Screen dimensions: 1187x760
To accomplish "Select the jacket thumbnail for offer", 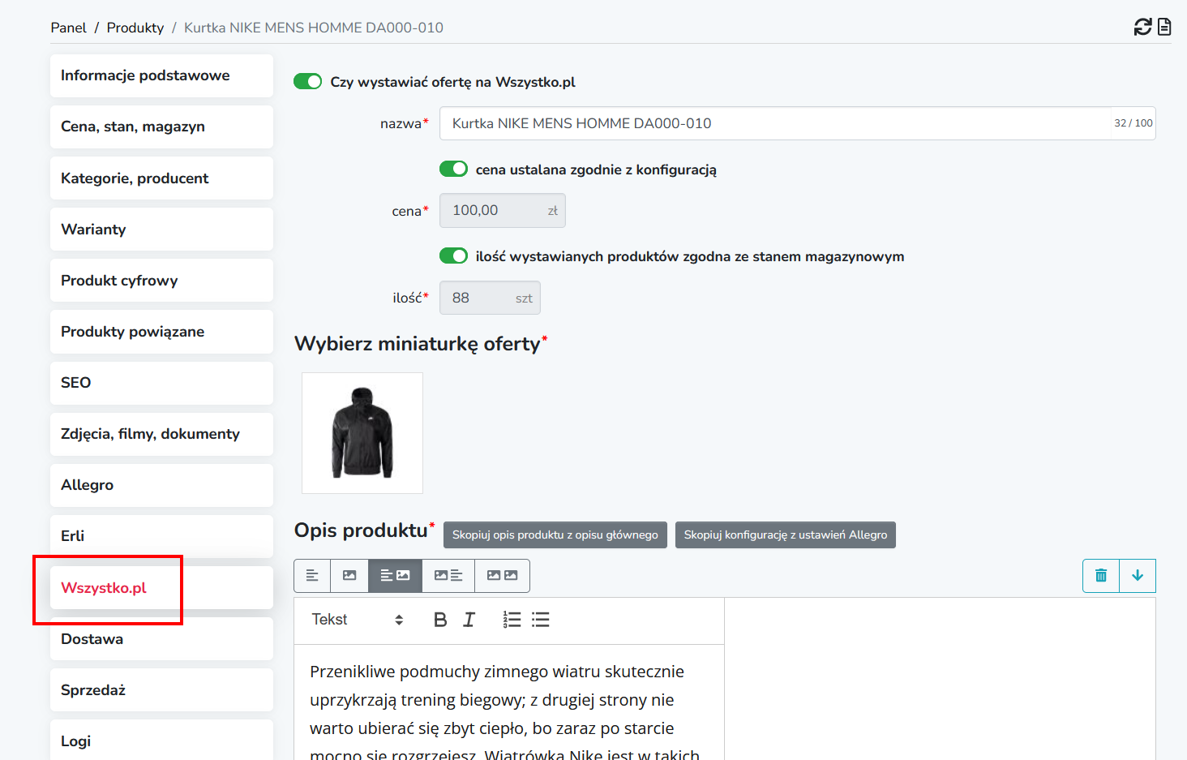I will [x=362, y=433].
